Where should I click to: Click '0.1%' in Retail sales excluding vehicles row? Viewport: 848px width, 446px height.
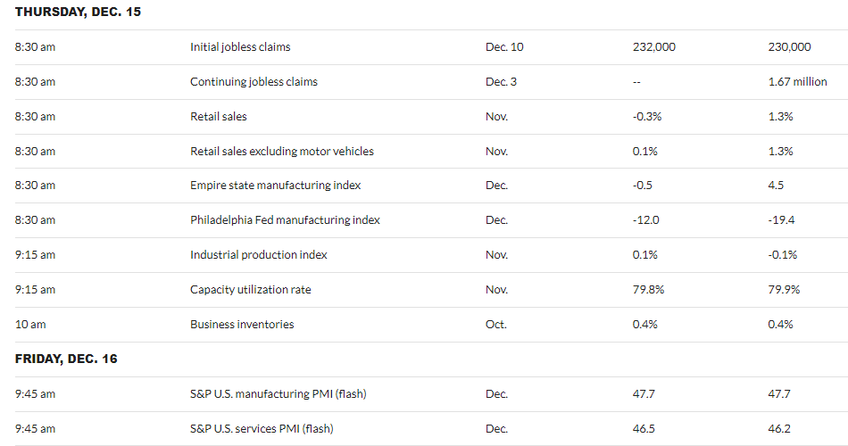(645, 151)
